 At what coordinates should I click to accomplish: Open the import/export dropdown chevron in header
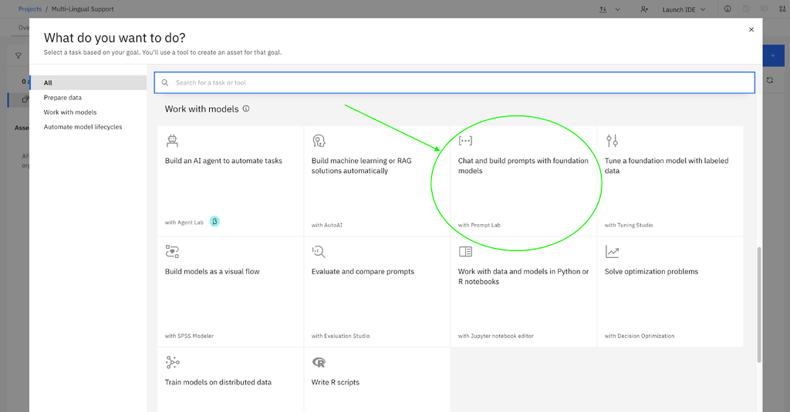pyautogui.click(x=618, y=9)
